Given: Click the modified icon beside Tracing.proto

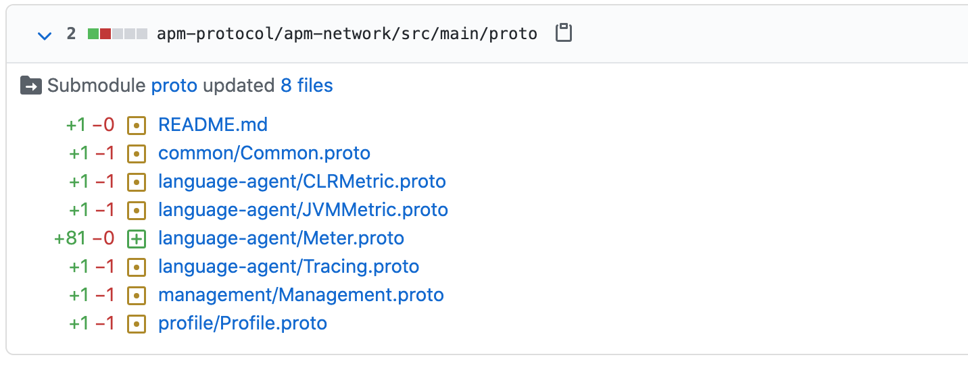Looking at the screenshot, I should point(137,267).
